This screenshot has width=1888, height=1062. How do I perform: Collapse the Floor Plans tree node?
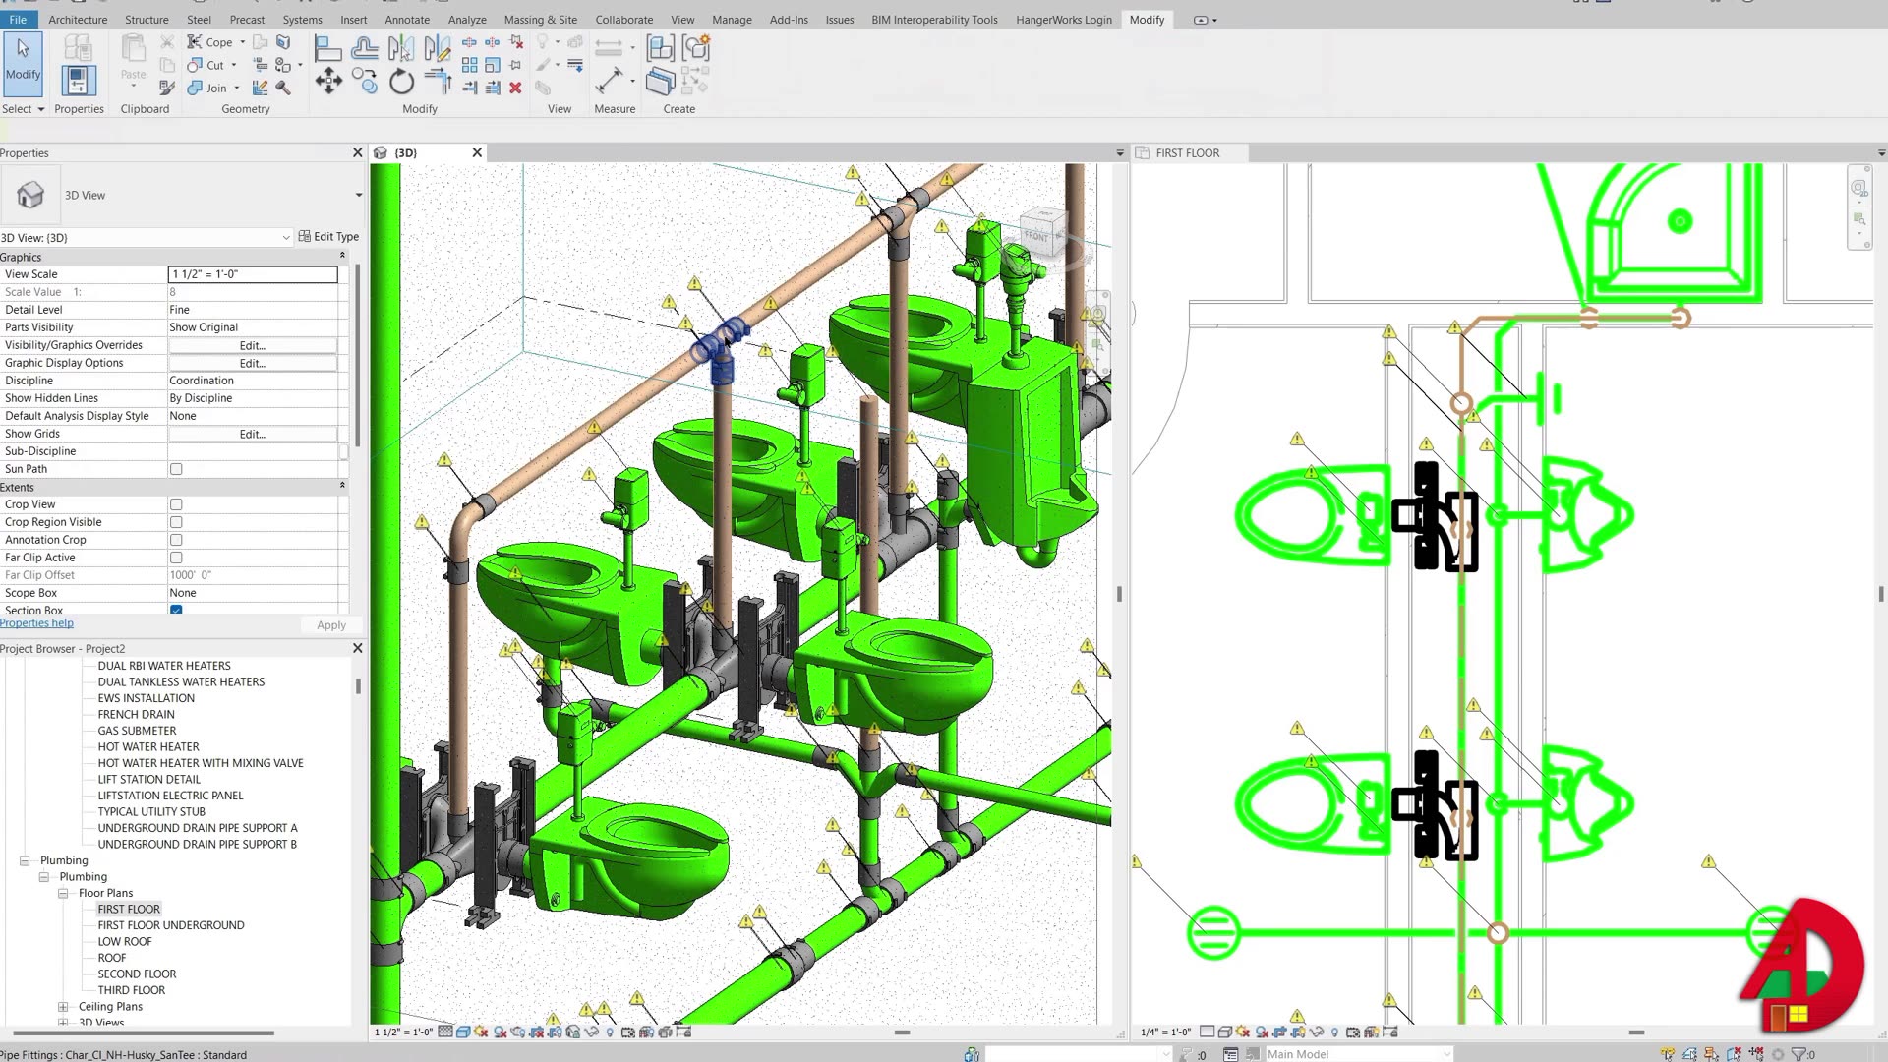point(63,892)
